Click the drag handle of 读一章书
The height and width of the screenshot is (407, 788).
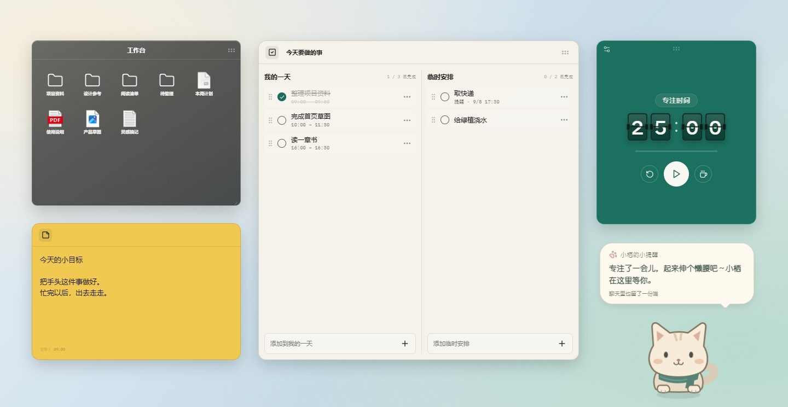[270, 143]
